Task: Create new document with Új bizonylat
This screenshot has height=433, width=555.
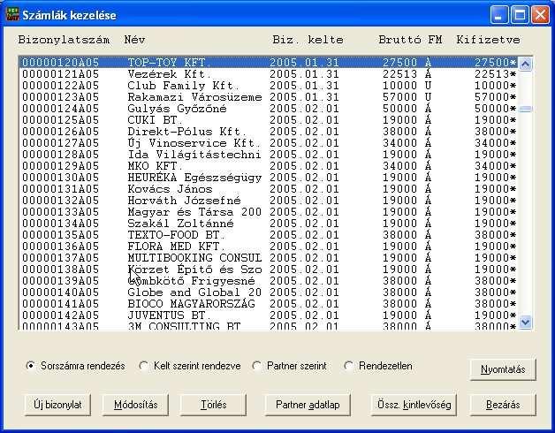Action: pyautogui.click(x=57, y=405)
